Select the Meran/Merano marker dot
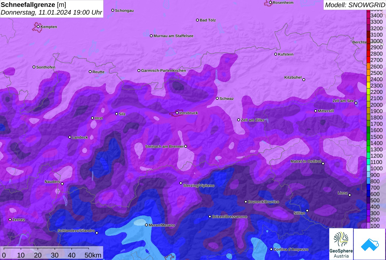 pos(146,225)
